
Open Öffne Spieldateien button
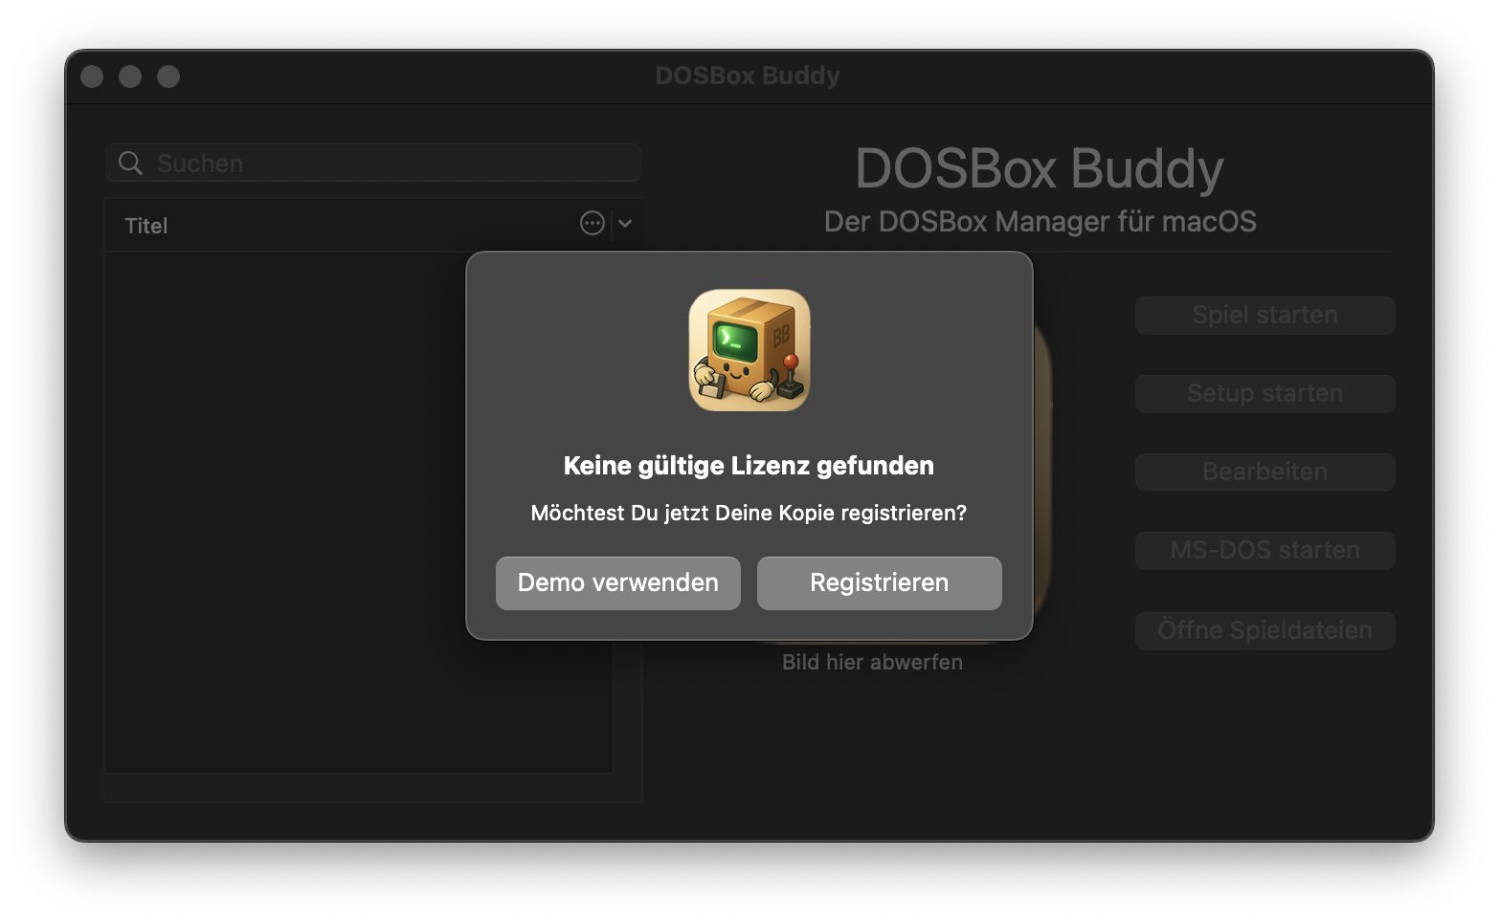point(1264,630)
